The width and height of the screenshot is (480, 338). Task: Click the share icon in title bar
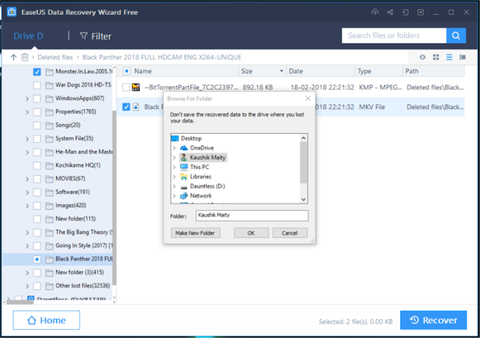[x=390, y=12]
